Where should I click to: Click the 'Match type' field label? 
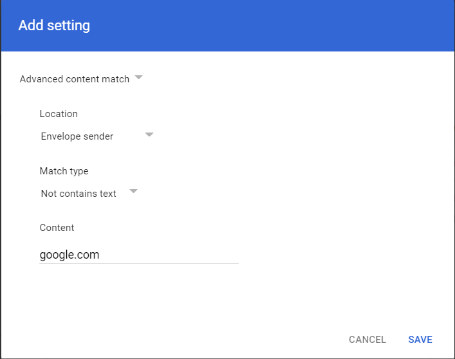[x=64, y=171]
